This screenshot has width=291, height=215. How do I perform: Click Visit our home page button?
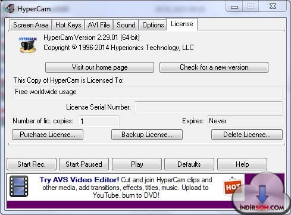pos(99,67)
